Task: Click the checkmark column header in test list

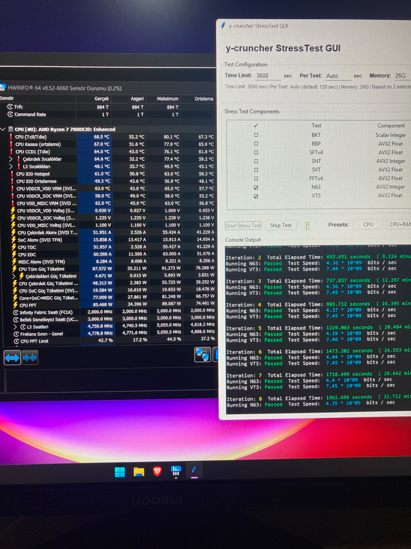Action: pyautogui.click(x=256, y=125)
